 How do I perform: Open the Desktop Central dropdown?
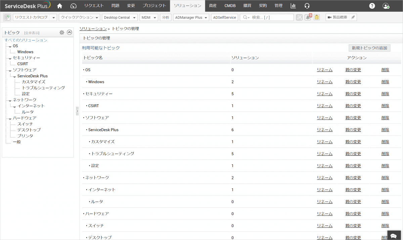(120, 17)
